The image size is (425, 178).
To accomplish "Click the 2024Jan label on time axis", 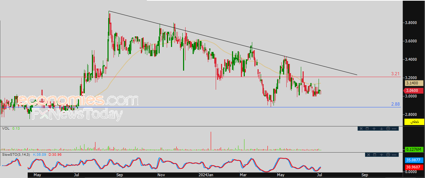I will tap(206, 175).
